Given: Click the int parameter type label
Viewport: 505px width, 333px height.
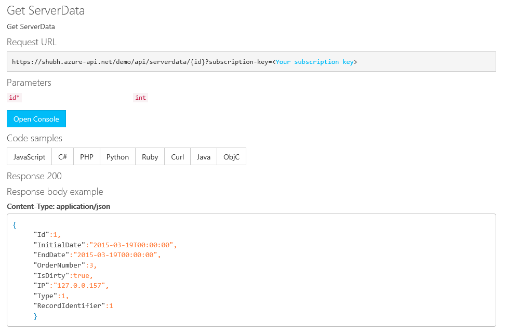Looking at the screenshot, I should point(140,98).
